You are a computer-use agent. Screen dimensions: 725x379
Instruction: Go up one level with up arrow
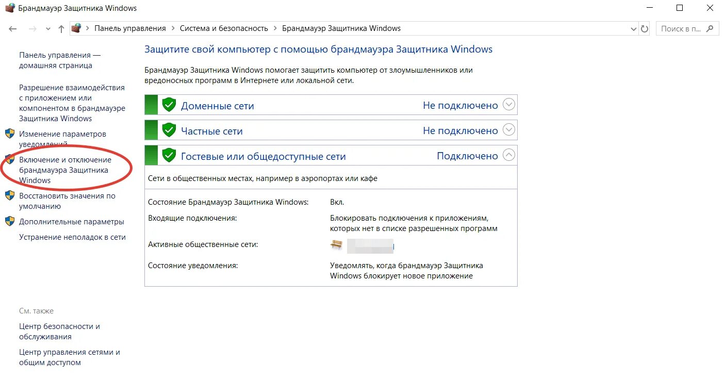click(61, 29)
